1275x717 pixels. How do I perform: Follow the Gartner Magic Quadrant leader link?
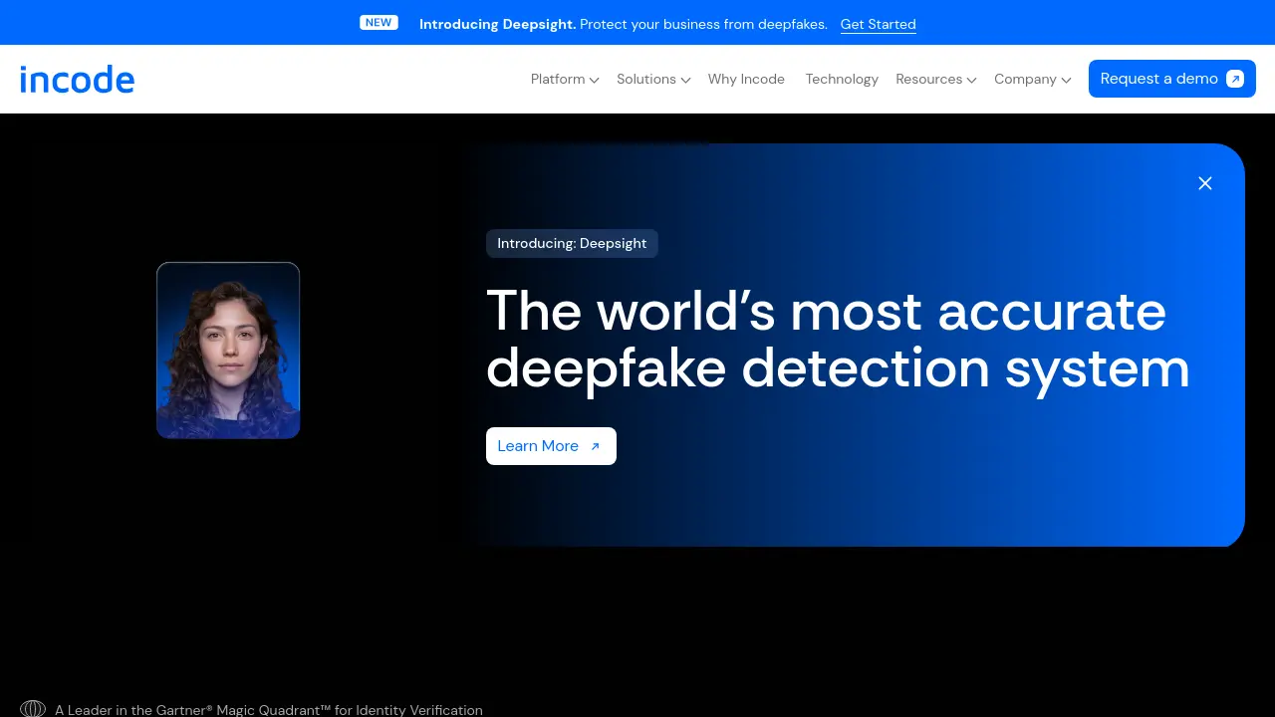269,710
